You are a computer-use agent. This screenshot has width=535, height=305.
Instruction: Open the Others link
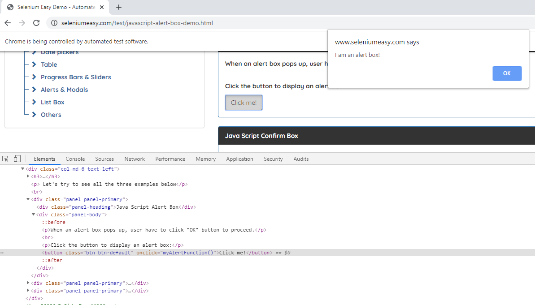coord(51,115)
